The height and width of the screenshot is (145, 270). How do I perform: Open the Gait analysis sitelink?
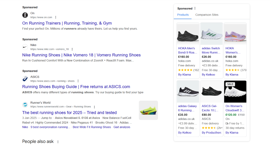pyautogui.click(x=122, y=127)
